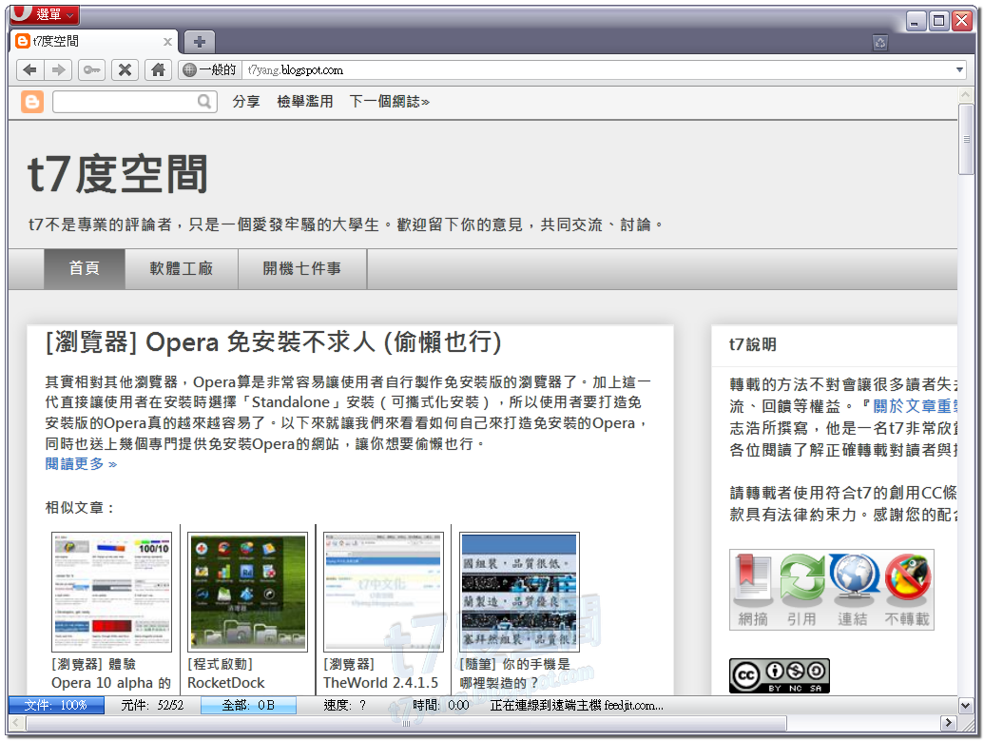Click the 時間: 0:00 status entry
The width and height of the screenshot is (984, 741).
[440, 705]
